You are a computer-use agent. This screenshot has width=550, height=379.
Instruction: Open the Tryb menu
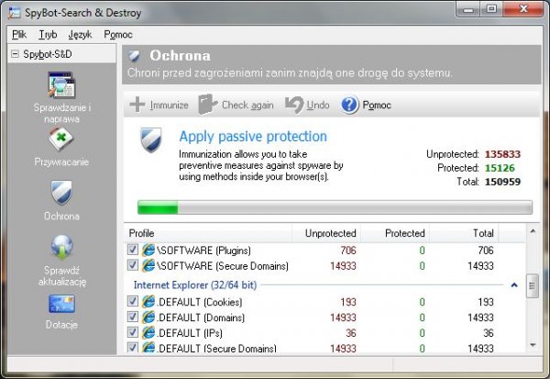[x=48, y=35]
